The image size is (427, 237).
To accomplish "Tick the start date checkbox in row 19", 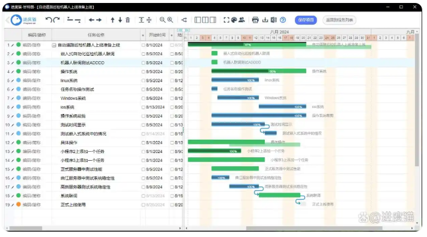I will click(x=144, y=205).
